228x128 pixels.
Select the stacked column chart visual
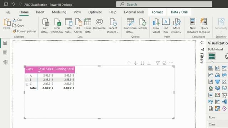click(217, 68)
